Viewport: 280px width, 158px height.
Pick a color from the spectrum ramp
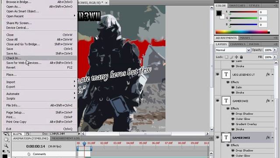point(242,32)
